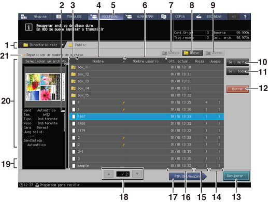Click the 1/21 page indicator
The width and height of the screenshot is (268, 202).
pyautogui.click(x=123, y=174)
